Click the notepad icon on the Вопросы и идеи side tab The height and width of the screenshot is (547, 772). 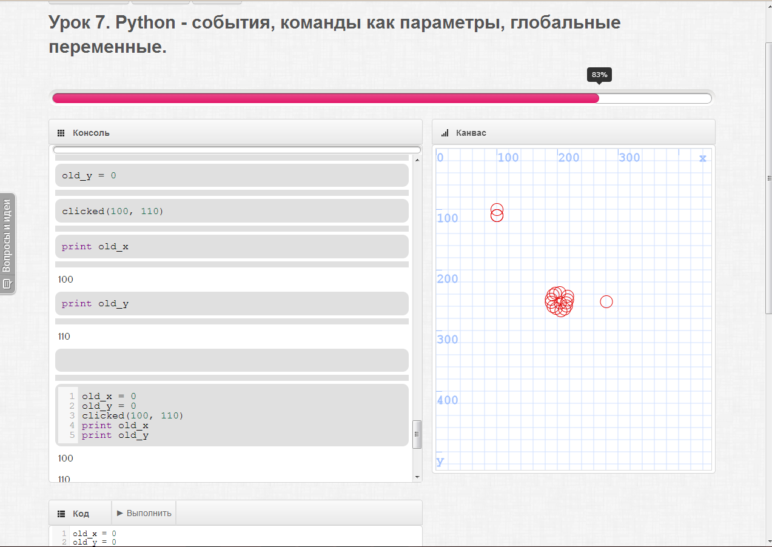coord(7,284)
